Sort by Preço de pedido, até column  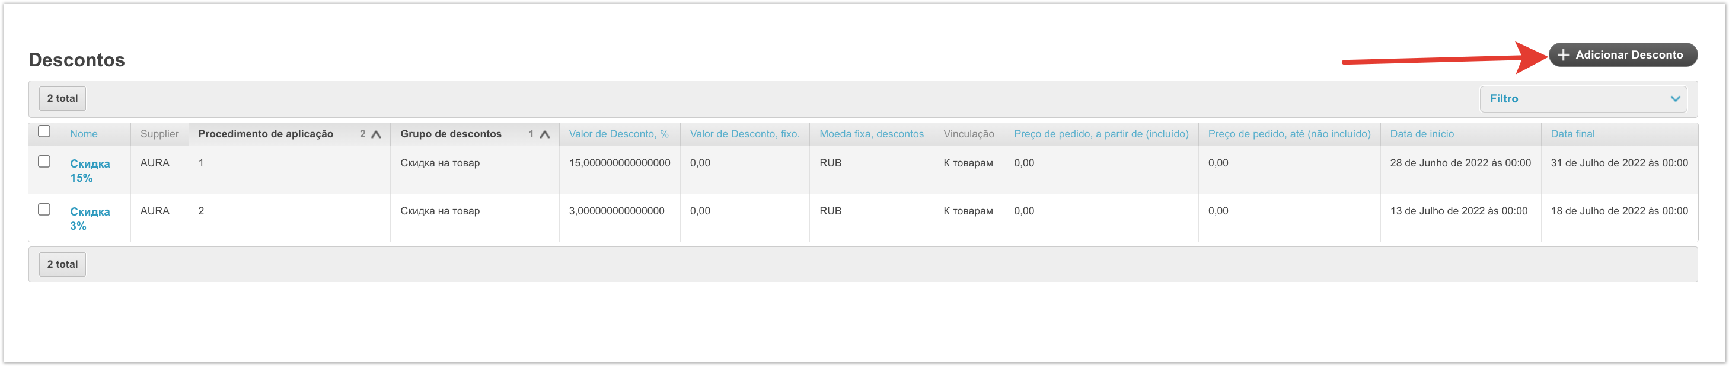coord(1288,134)
